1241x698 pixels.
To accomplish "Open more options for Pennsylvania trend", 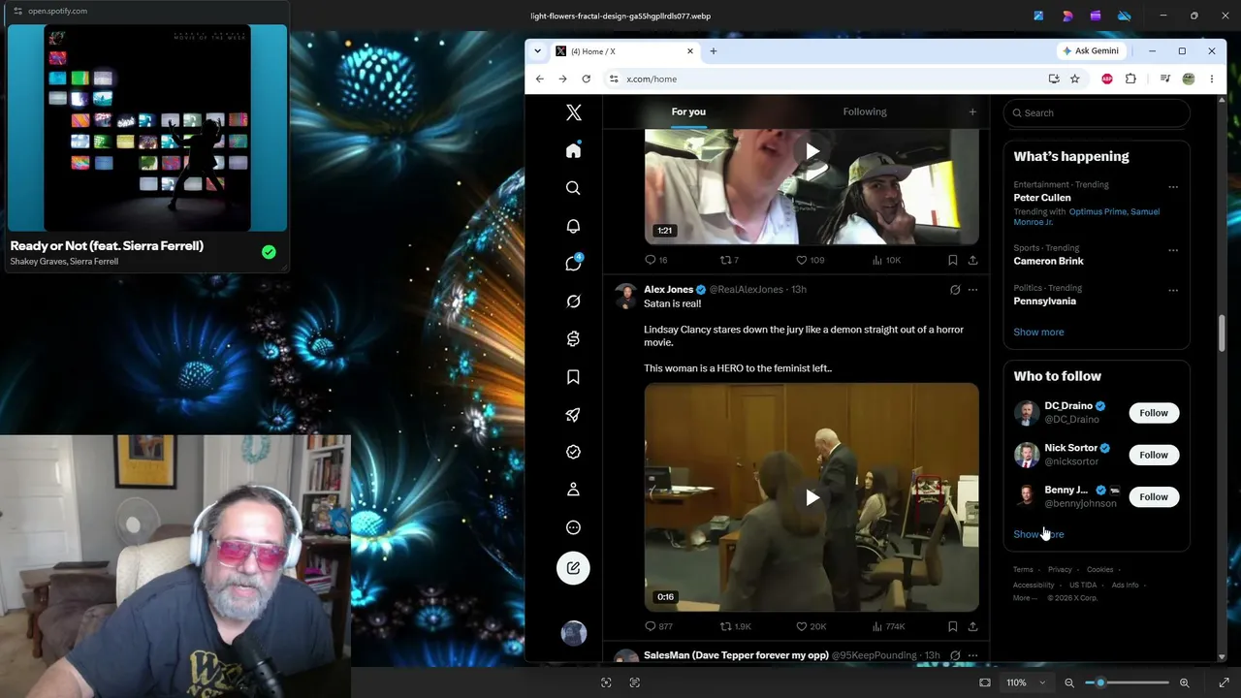I will click(1173, 290).
